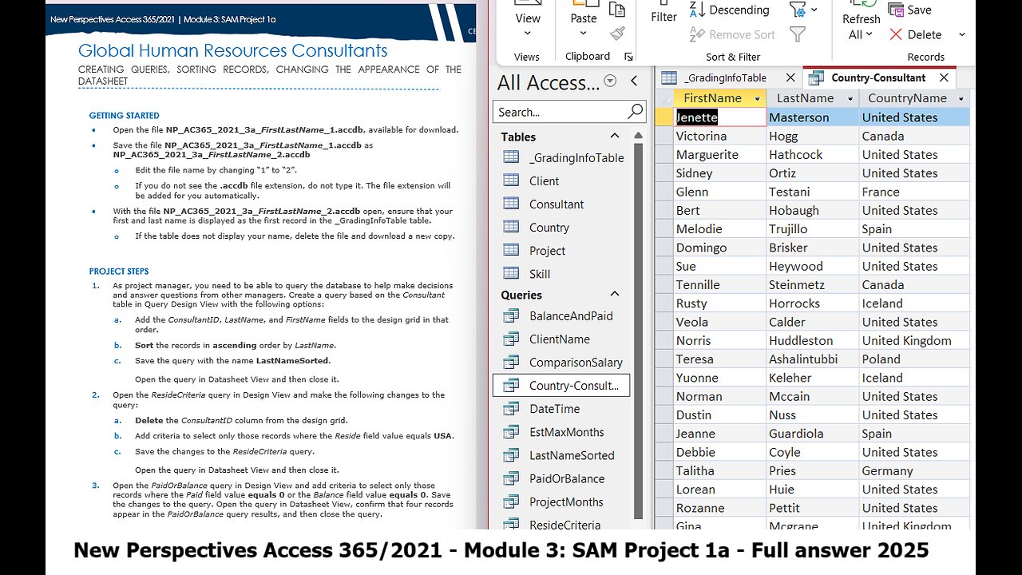The height and width of the screenshot is (575, 1022).
Task: Select the Country-Consult... query item
Action: pos(561,386)
